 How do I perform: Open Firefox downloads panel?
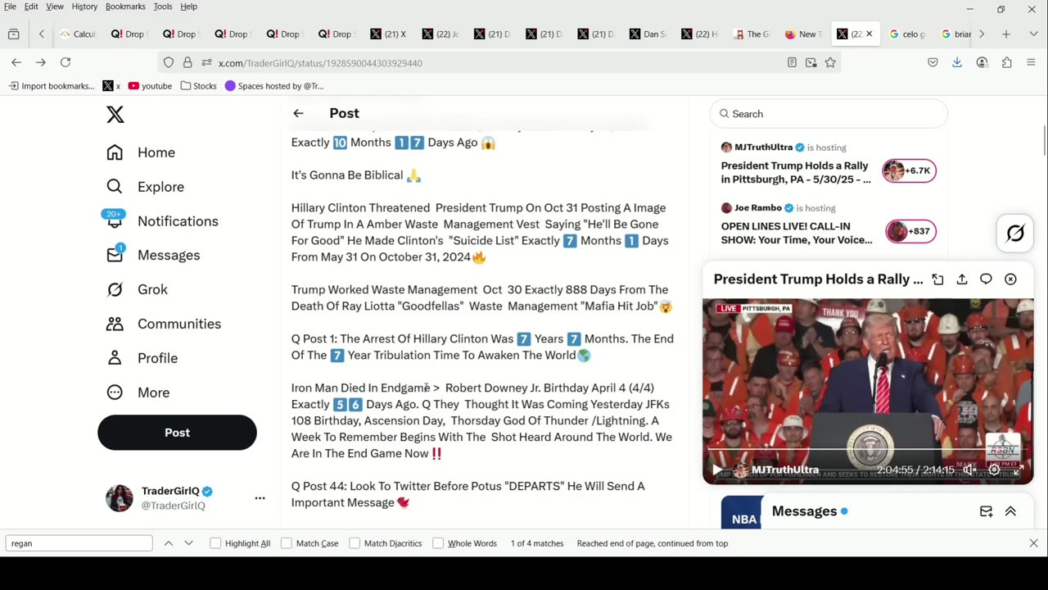pos(957,62)
